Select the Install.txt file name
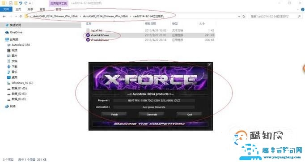 point(97,30)
